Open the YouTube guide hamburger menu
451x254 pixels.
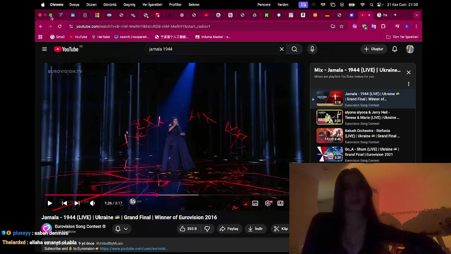(x=44, y=49)
